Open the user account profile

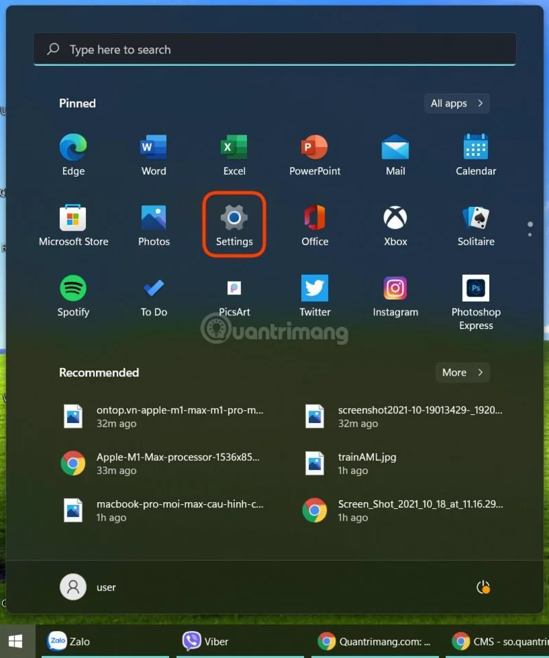point(88,587)
